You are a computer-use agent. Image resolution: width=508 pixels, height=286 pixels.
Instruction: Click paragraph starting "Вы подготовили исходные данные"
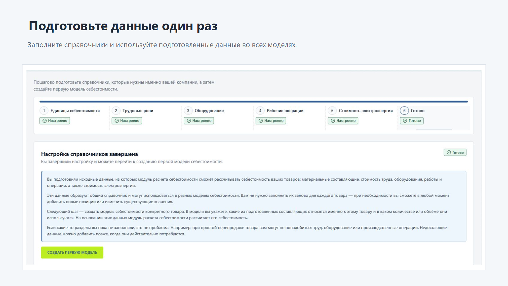tap(244, 182)
